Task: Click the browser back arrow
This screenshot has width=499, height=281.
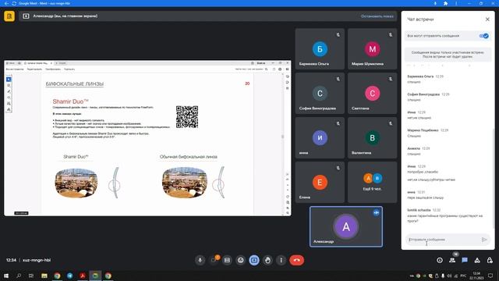Action: (6, 3)
